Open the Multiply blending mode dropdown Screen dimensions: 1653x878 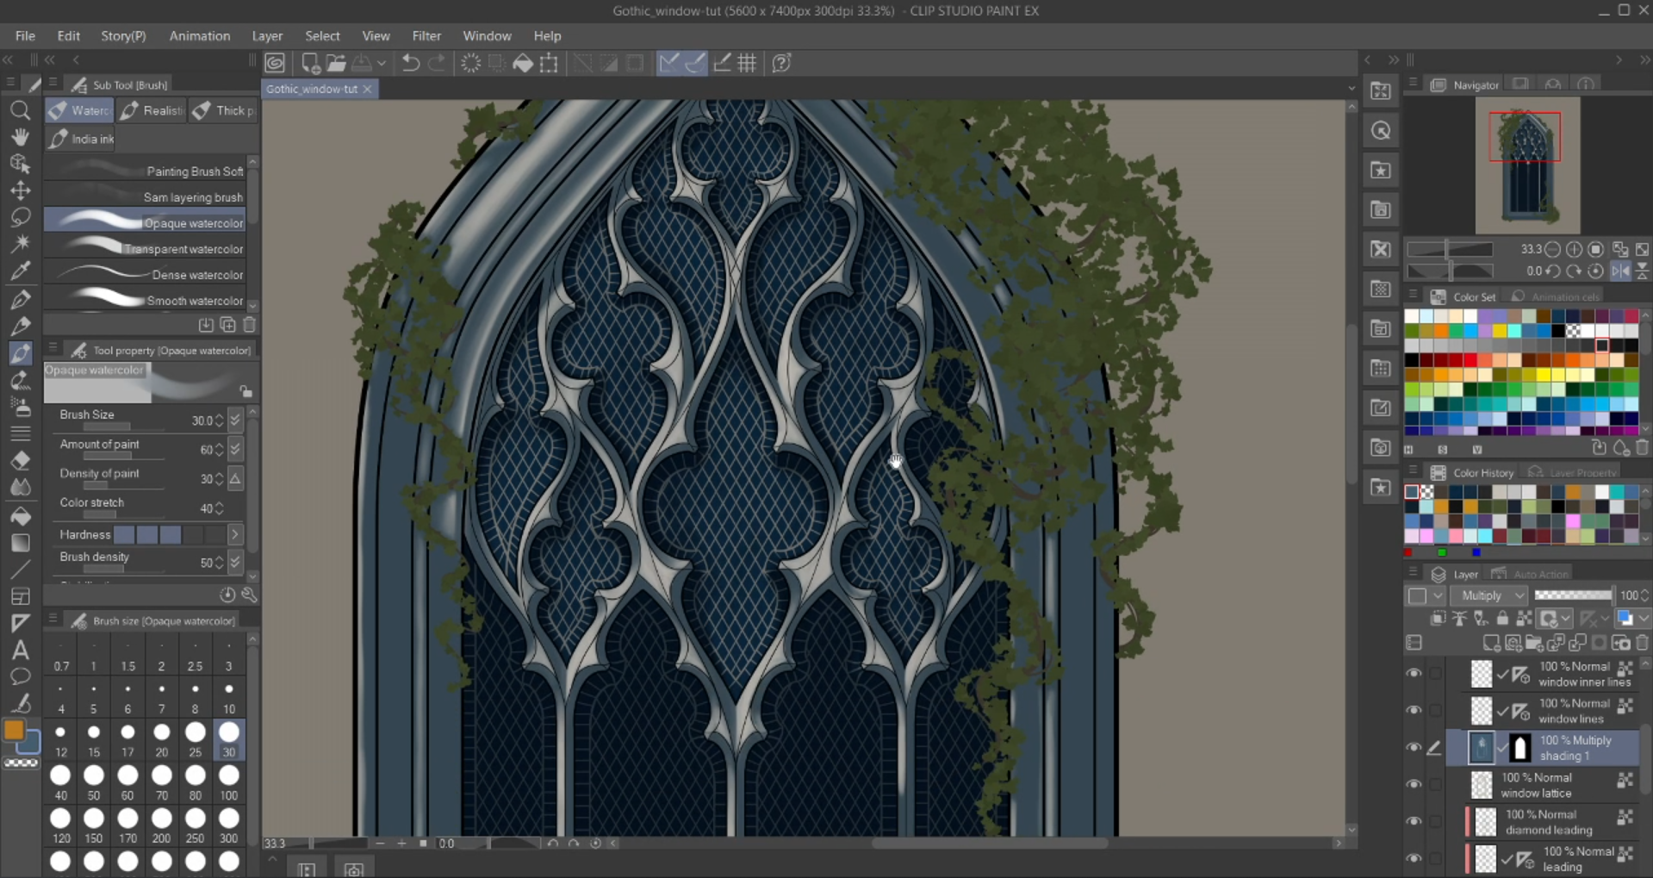click(1489, 595)
